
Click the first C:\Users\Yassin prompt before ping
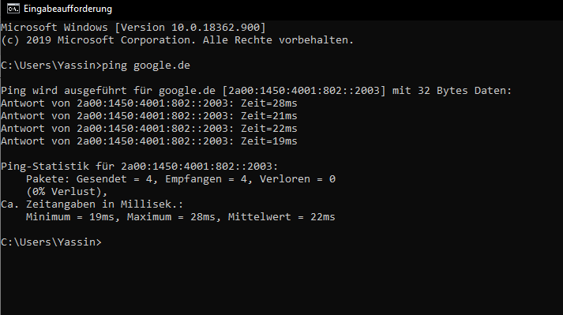(x=51, y=66)
